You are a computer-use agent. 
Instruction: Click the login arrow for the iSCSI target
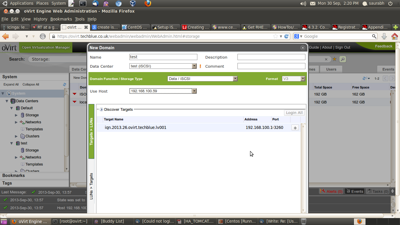pos(295,128)
